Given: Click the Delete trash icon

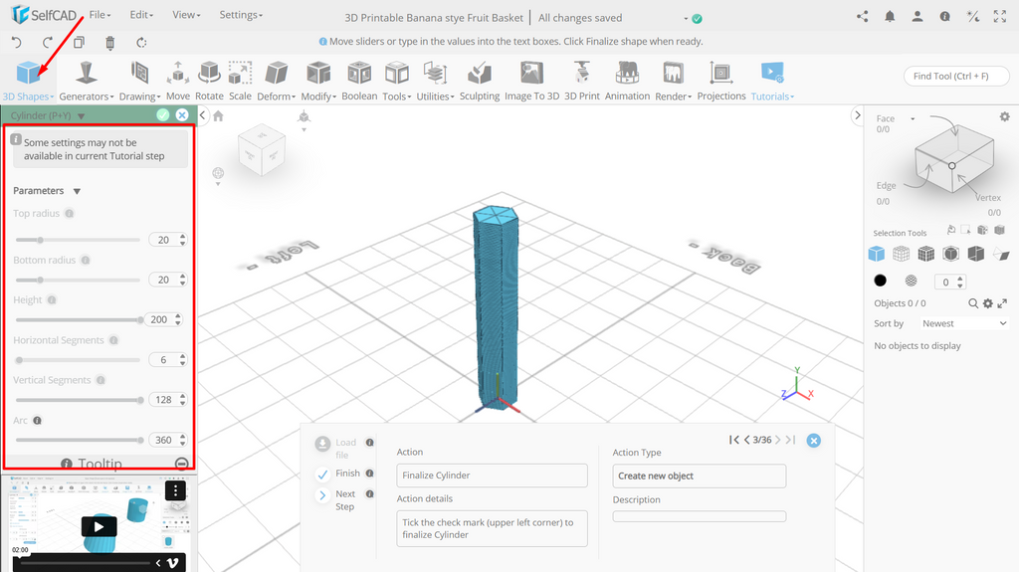Looking at the screenshot, I should [x=109, y=43].
